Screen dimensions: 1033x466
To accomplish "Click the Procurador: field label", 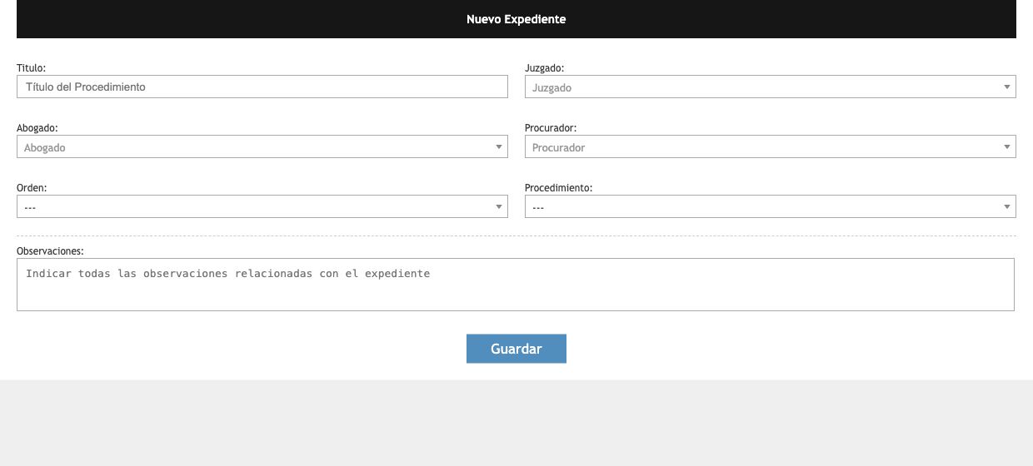I will (x=551, y=128).
